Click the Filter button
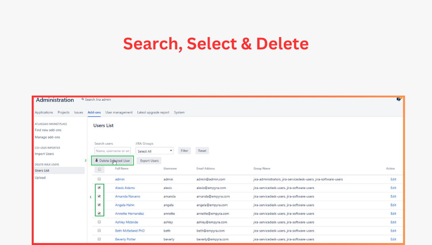432x245 pixels. pyautogui.click(x=184, y=151)
